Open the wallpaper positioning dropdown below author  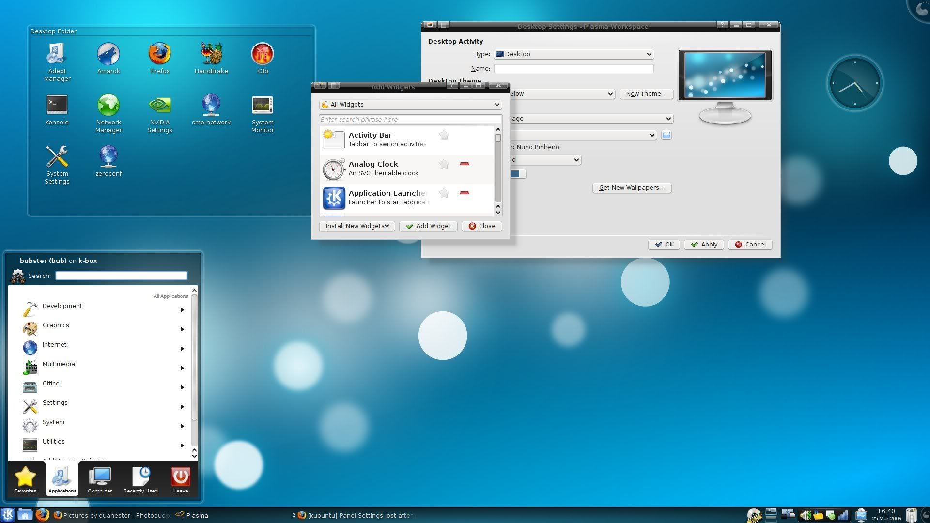tap(545, 160)
